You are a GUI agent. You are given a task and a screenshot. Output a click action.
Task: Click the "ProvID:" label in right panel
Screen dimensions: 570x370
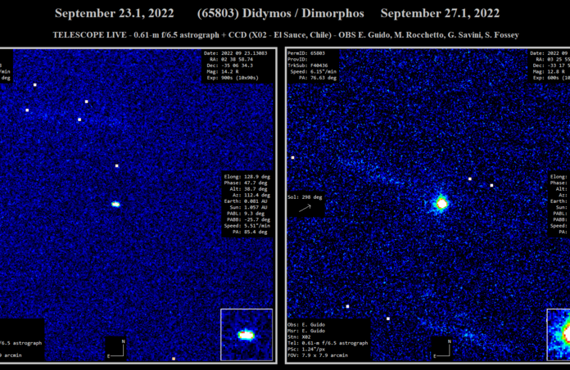coord(297,59)
